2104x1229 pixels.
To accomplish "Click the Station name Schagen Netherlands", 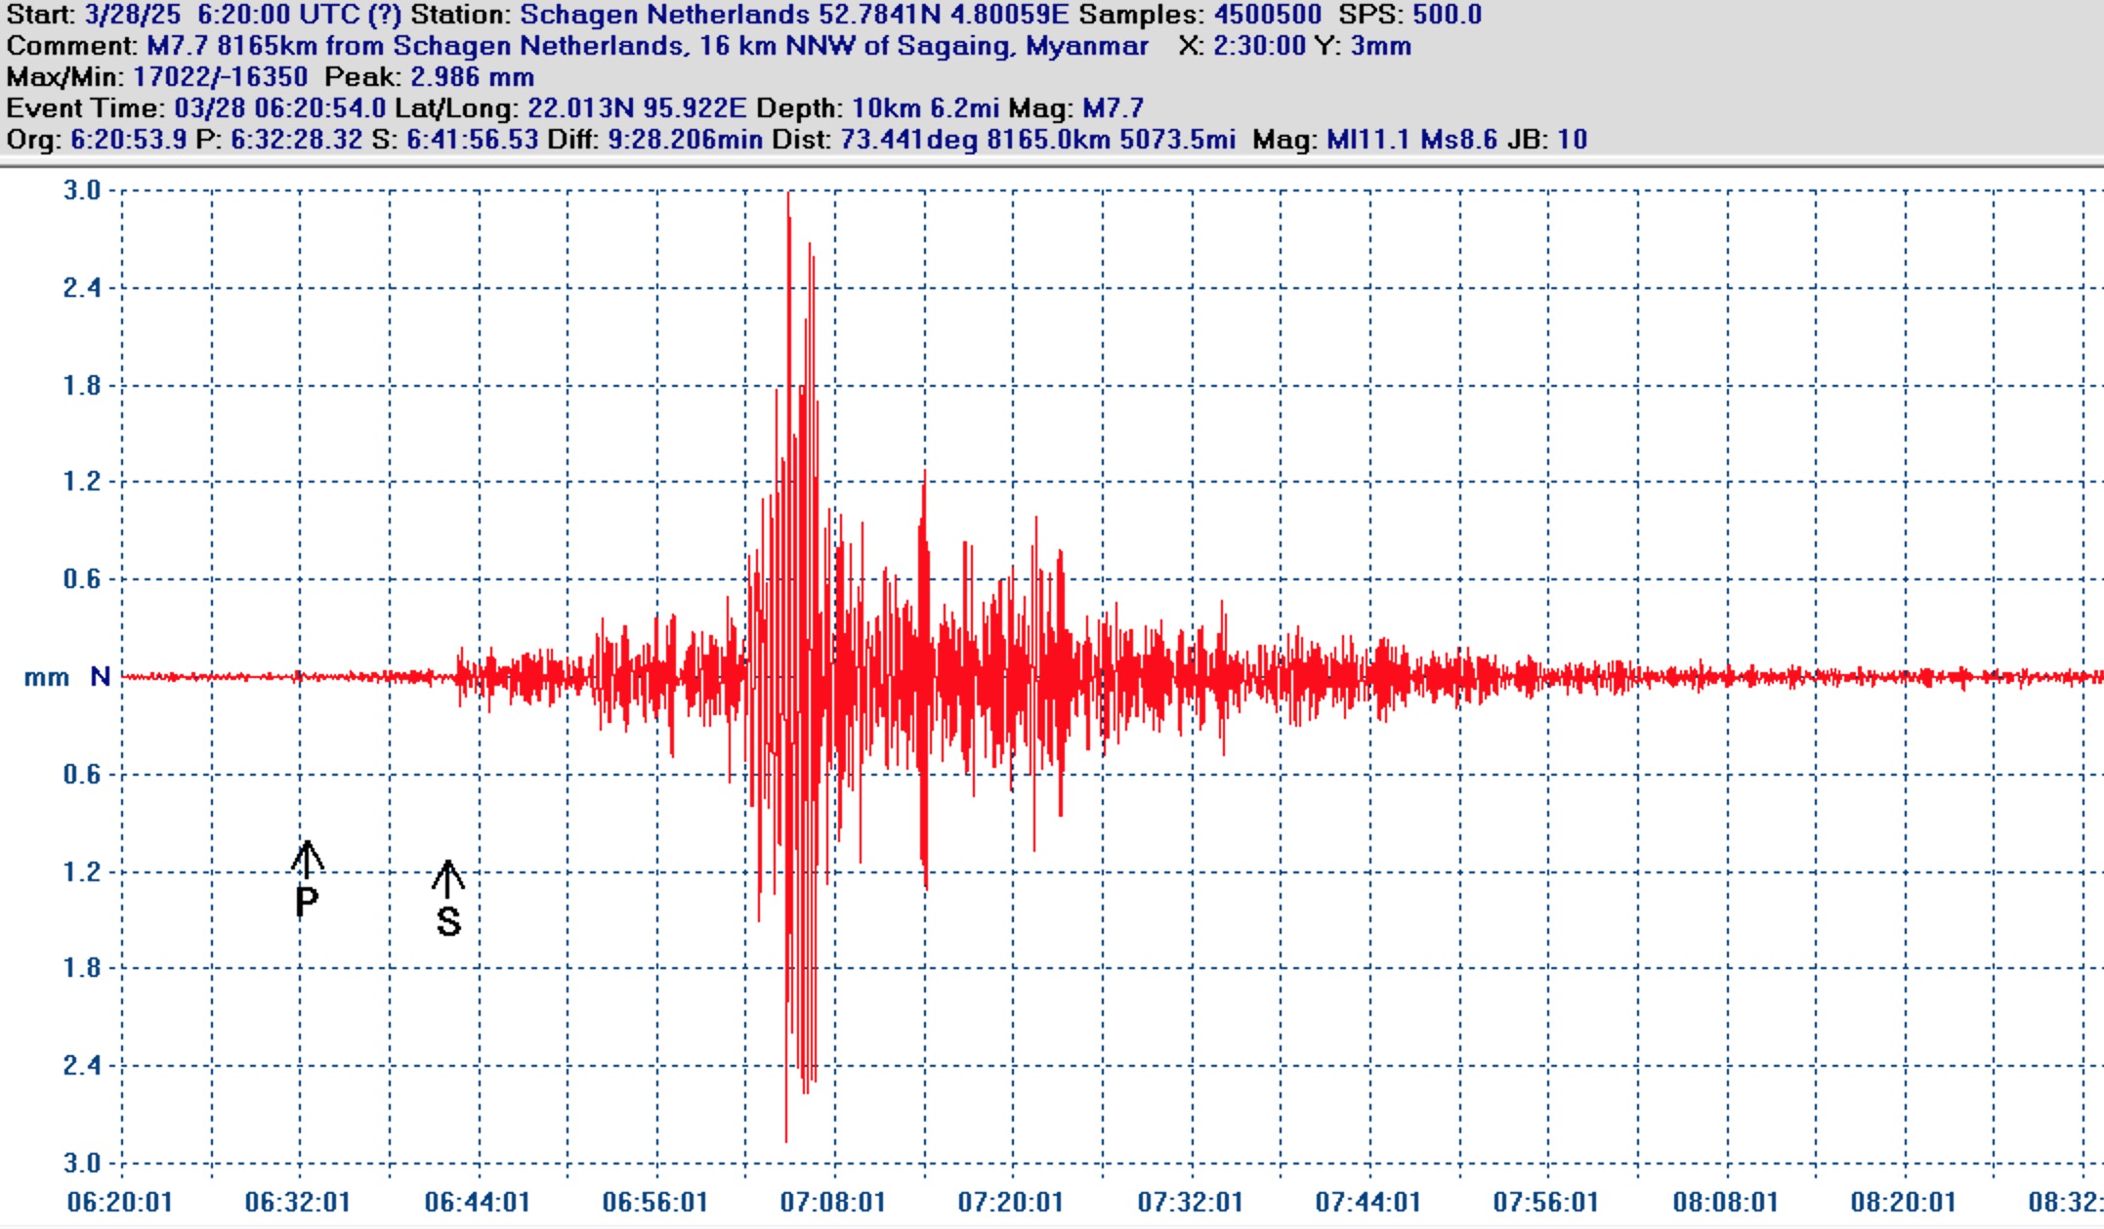I will (664, 15).
